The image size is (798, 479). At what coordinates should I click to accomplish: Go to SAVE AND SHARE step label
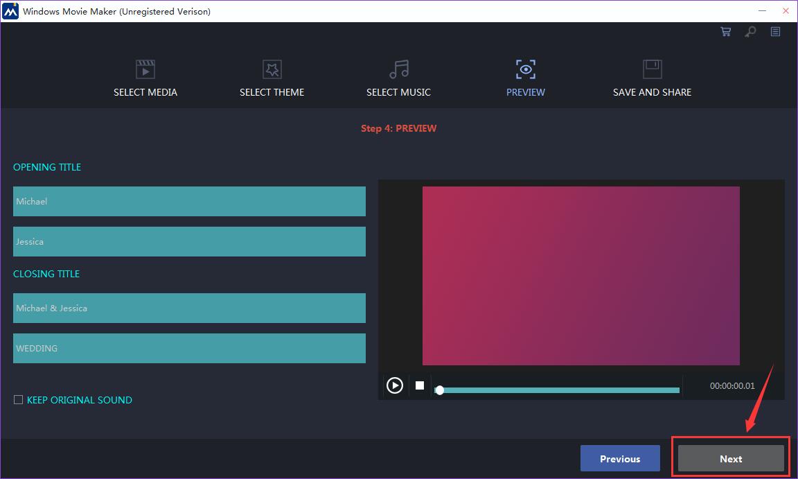click(652, 92)
